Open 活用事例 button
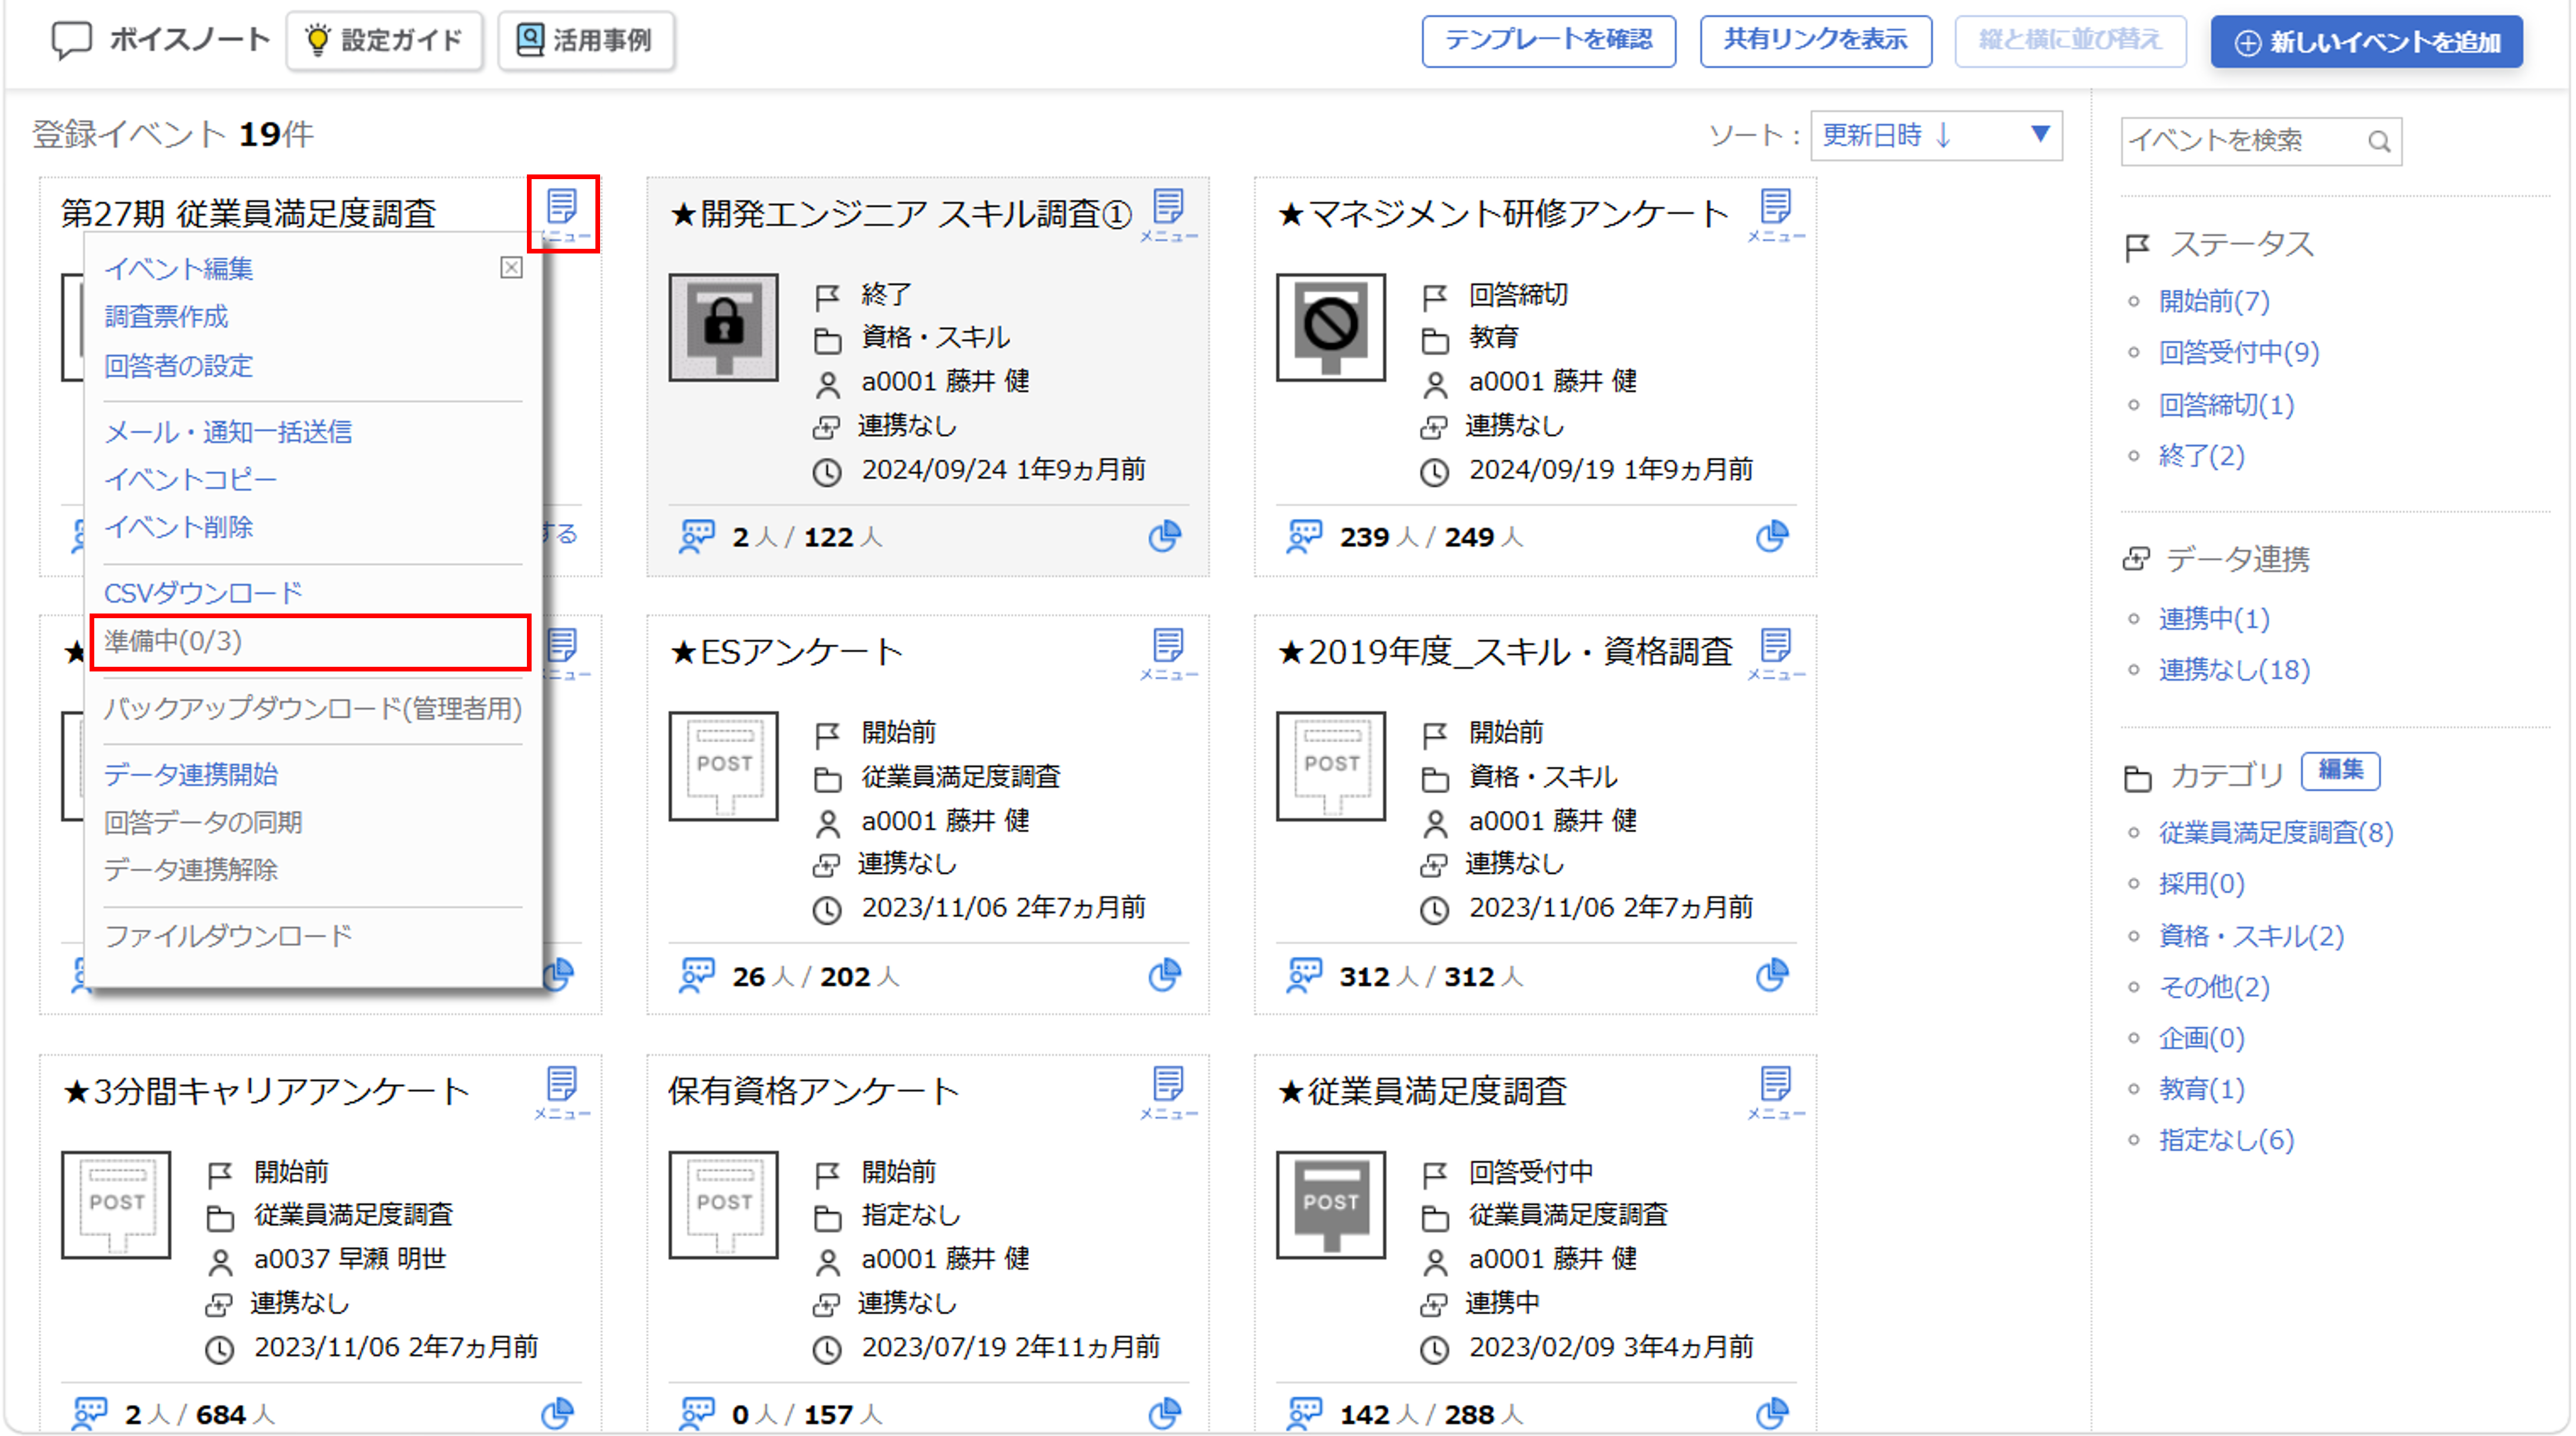The height and width of the screenshot is (1436, 2576). [586, 40]
